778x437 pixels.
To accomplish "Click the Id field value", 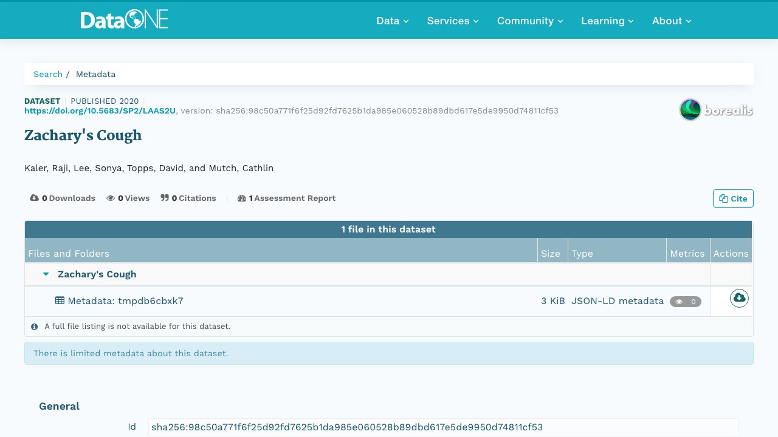I will [444, 427].
